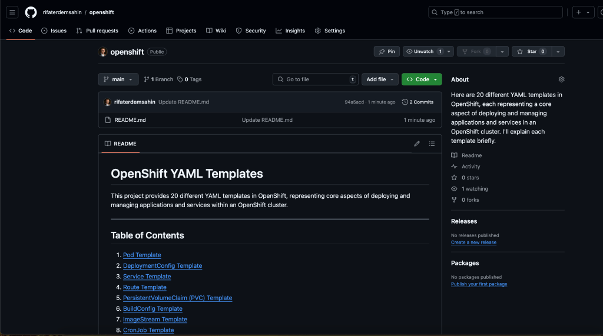Open the repository Settings tab

(330, 31)
